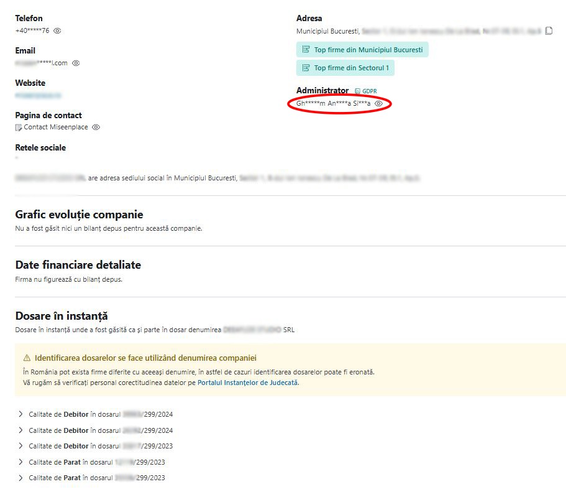Open Top firme din Municipiul Bucuresti

(x=368, y=50)
